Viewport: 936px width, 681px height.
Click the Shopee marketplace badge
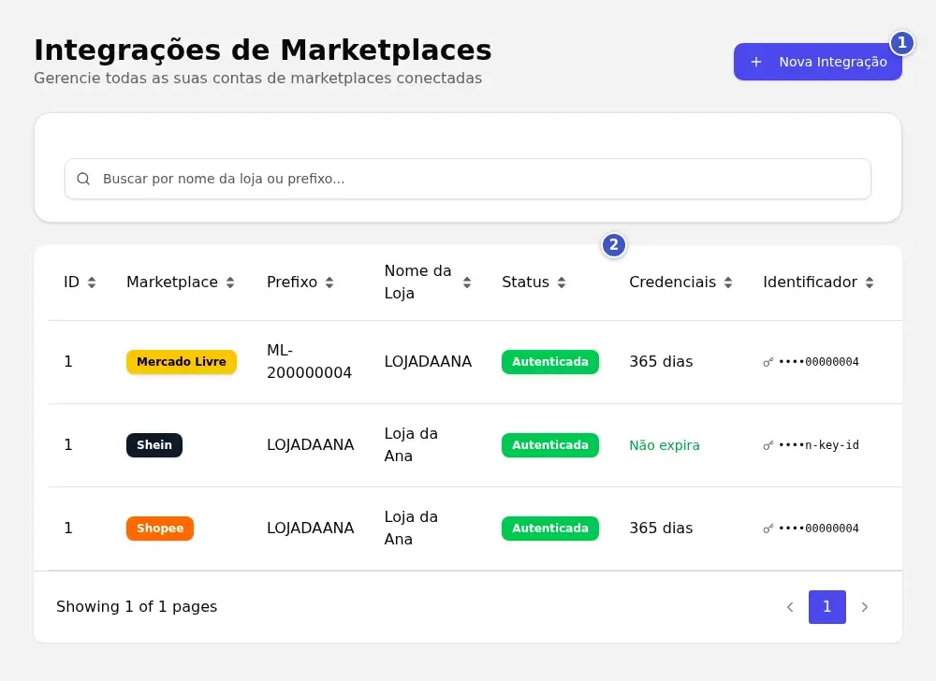tap(160, 529)
